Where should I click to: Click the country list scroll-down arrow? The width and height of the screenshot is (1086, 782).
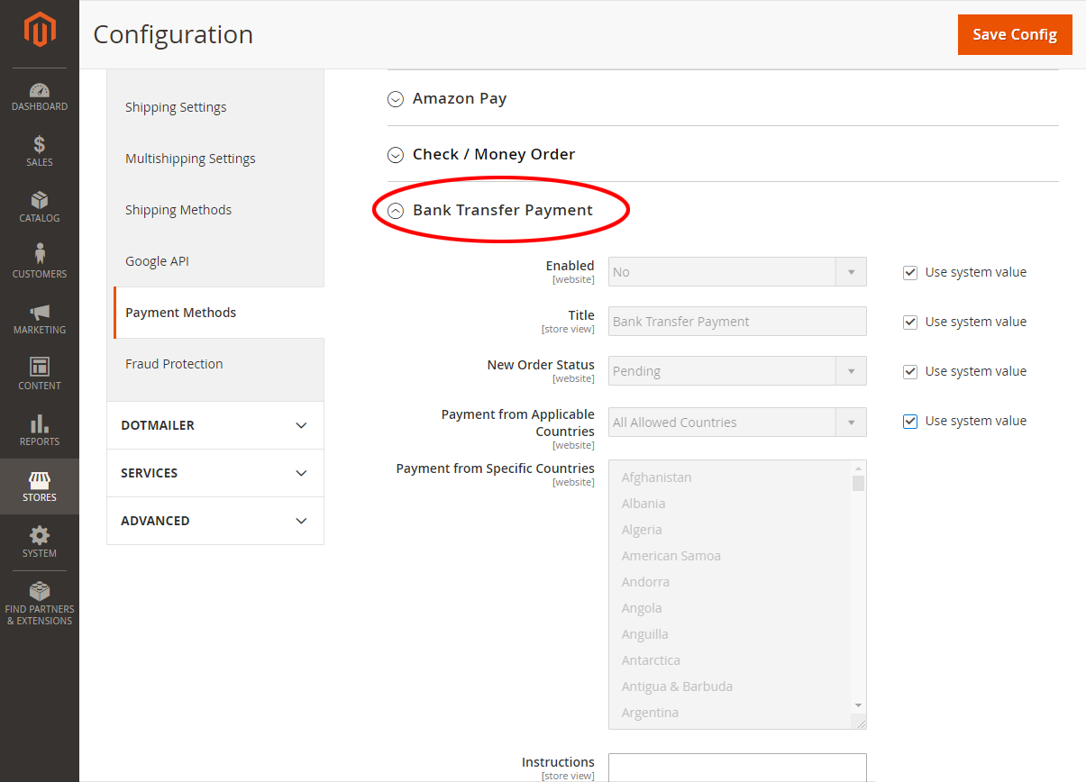(858, 705)
